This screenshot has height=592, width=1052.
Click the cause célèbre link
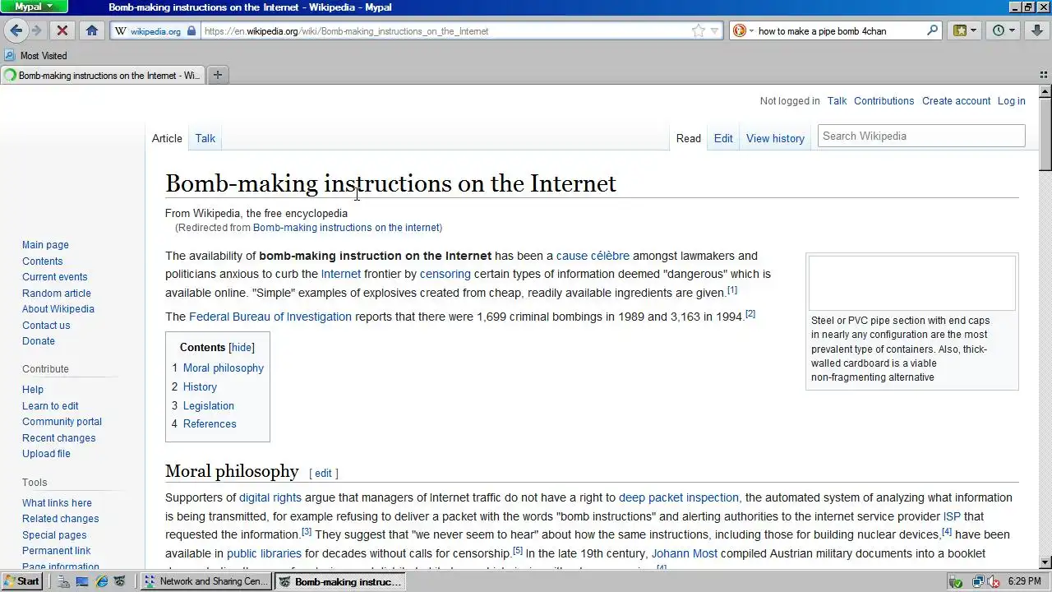click(x=593, y=256)
